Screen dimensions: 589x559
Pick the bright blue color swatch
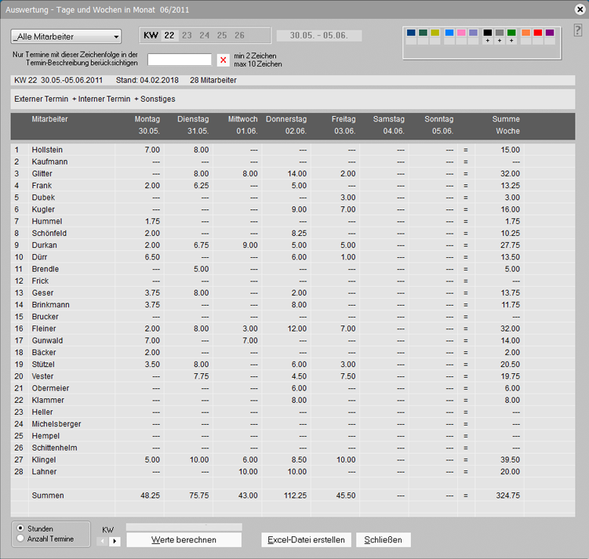click(449, 33)
